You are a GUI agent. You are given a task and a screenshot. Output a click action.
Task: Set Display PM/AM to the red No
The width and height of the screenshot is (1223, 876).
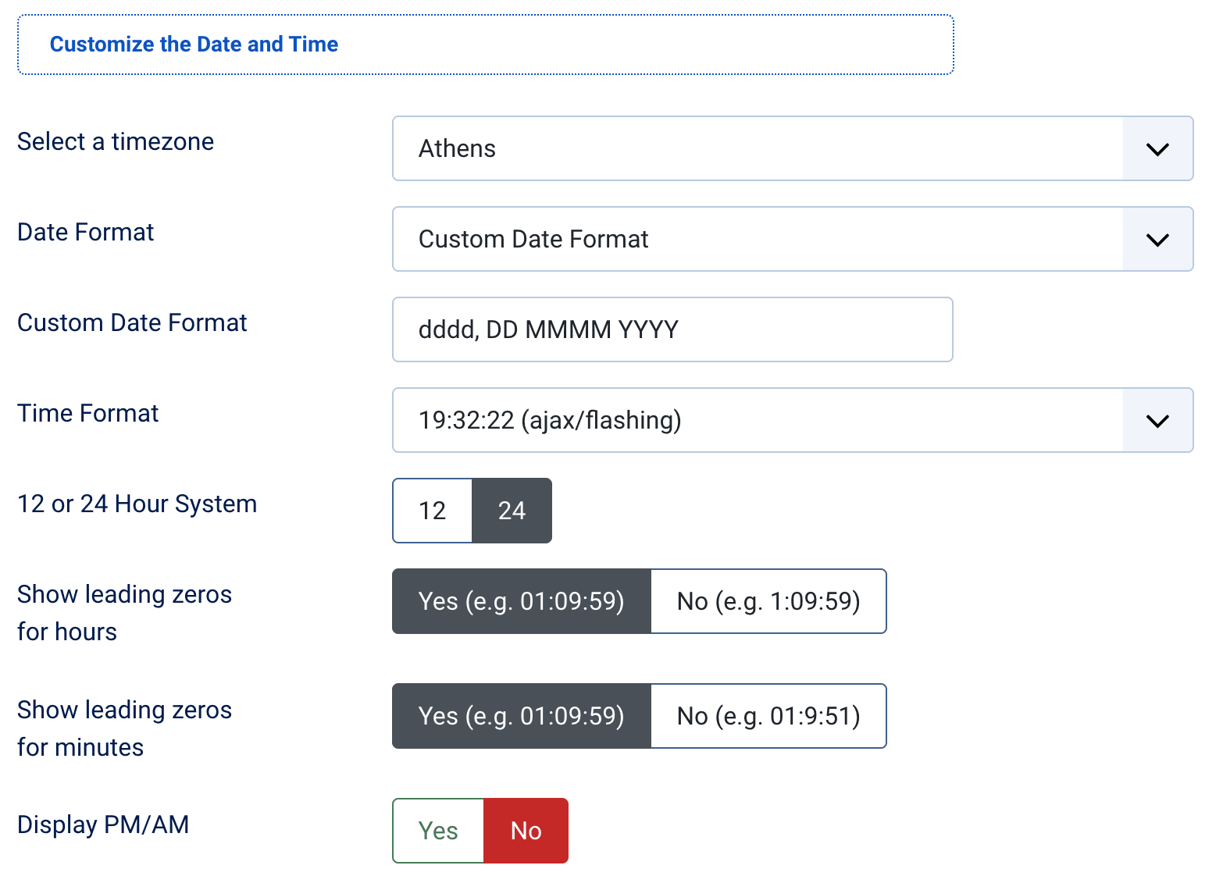(x=526, y=831)
